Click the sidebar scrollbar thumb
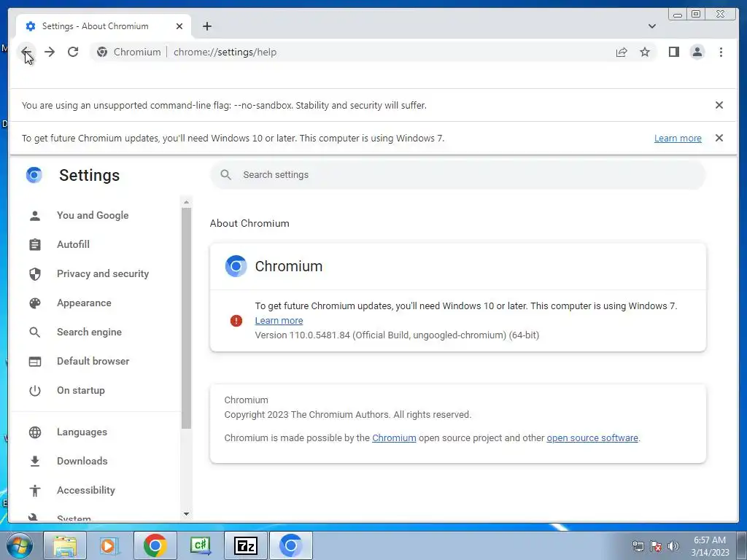 pyautogui.click(x=186, y=318)
